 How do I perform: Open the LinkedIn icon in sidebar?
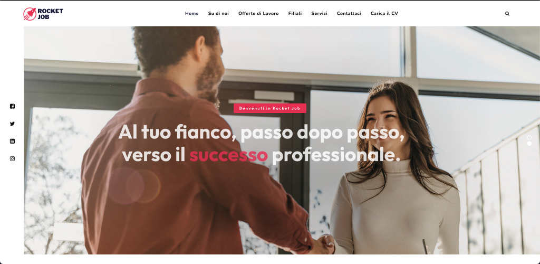pyautogui.click(x=13, y=142)
